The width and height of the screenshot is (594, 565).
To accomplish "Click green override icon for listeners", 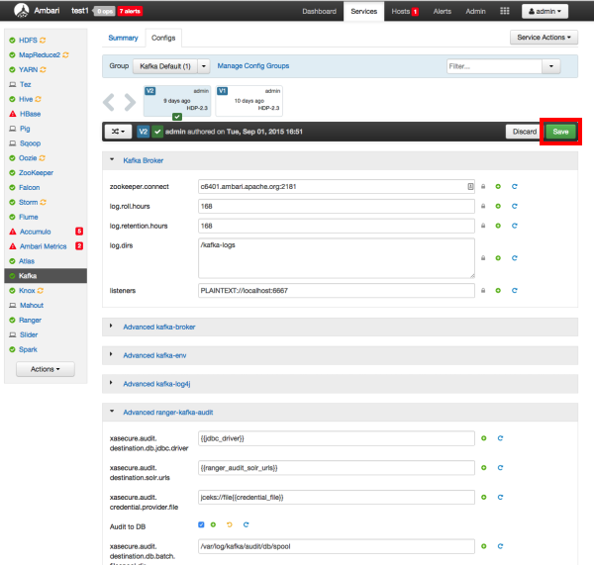I will coord(498,291).
